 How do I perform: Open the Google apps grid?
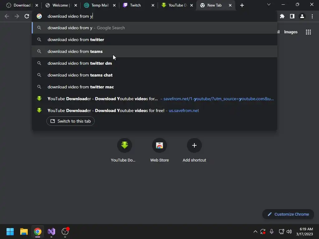pyautogui.click(x=308, y=32)
